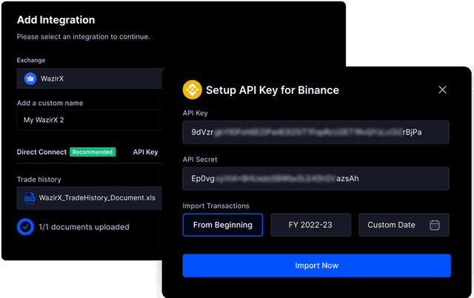Click the 'Import Transactions' label

click(216, 206)
